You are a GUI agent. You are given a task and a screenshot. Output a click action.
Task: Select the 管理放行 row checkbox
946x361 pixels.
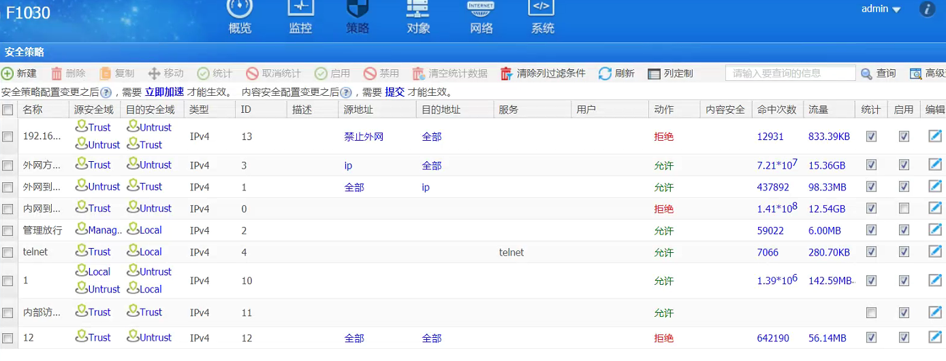7,230
